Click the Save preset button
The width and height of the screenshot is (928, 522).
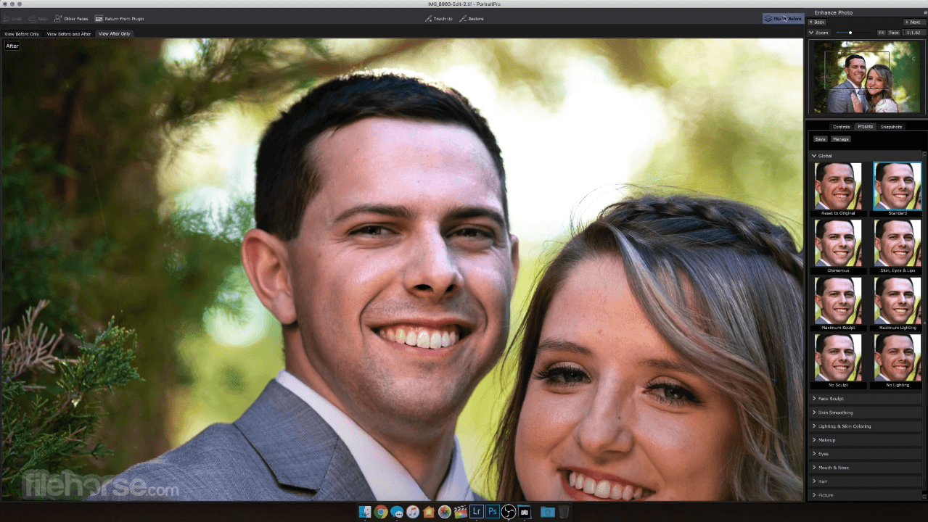[820, 139]
